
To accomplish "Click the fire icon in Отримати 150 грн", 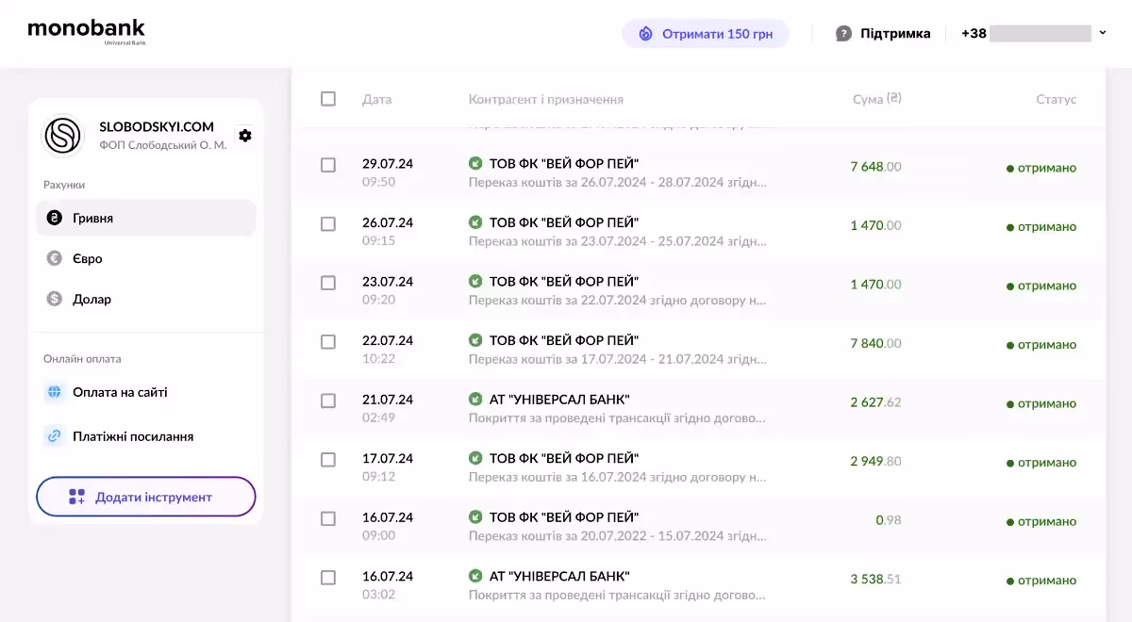I will (x=646, y=34).
